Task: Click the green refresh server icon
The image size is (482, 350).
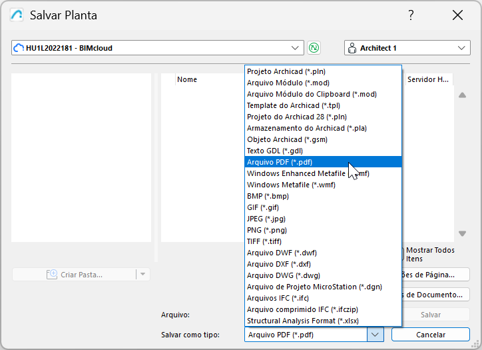Action: coord(314,48)
